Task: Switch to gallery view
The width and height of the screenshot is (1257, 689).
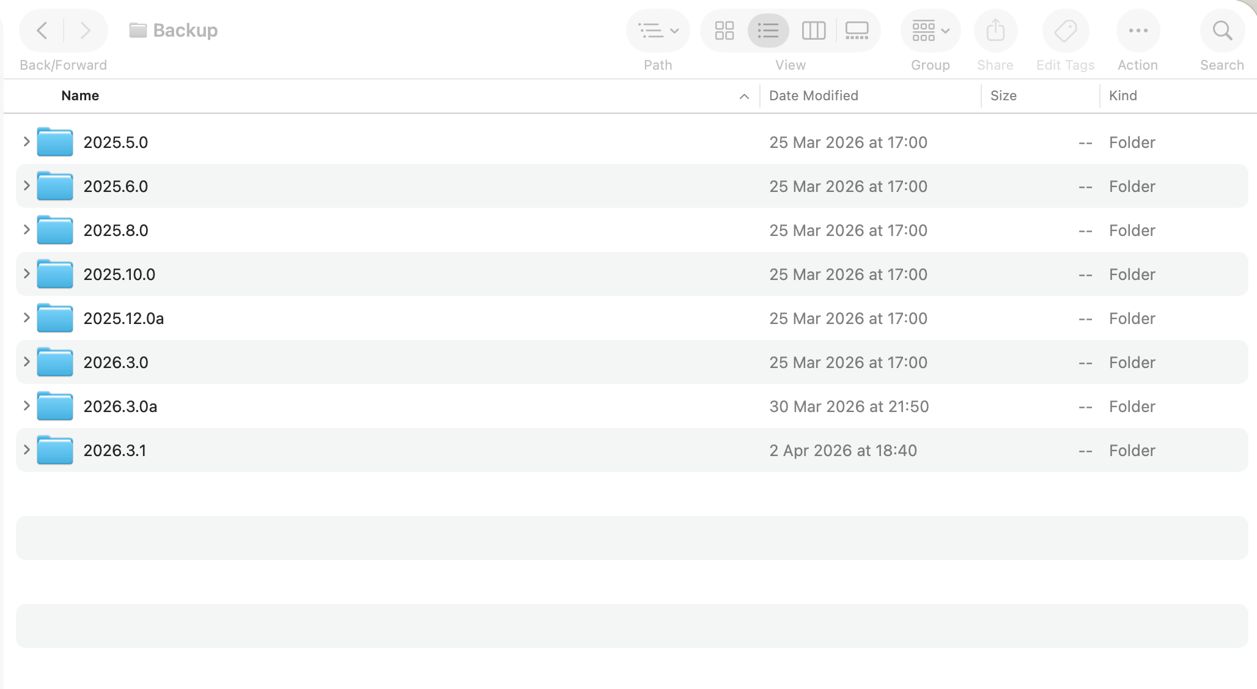Action: click(x=857, y=31)
